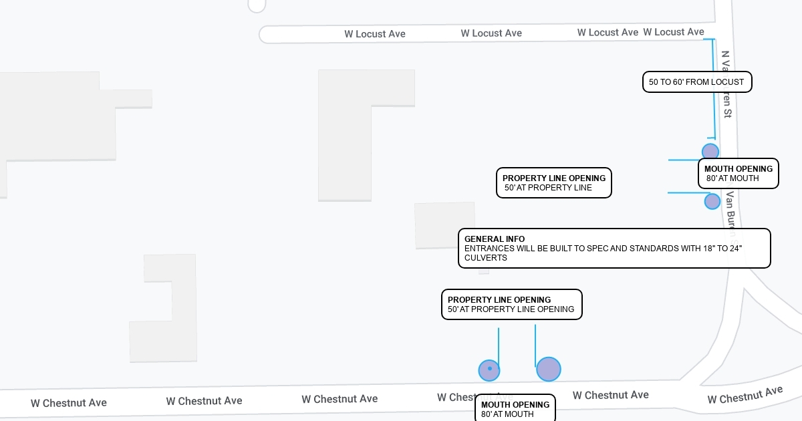The width and height of the screenshot is (802, 421).
Task: Click the leftmost W Locust Ave street label
Action: (x=375, y=34)
